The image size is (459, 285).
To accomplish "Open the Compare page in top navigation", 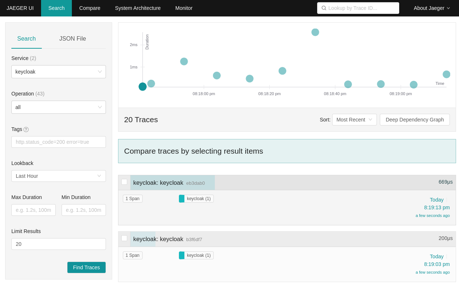I will tap(90, 8).
